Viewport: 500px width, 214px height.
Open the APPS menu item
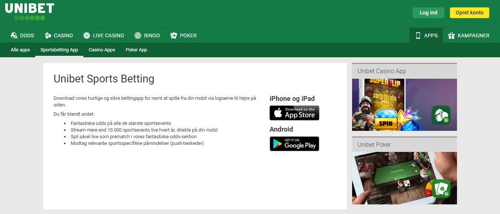[x=426, y=35]
